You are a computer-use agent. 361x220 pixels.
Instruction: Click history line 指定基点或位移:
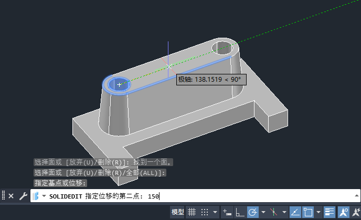60,183
